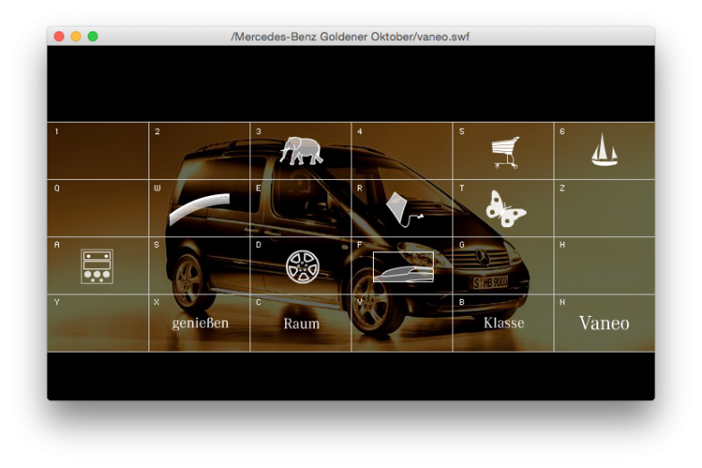Click the kite icon in cell R
Viewport: 702px width, 468px height.
click(403, 209)
